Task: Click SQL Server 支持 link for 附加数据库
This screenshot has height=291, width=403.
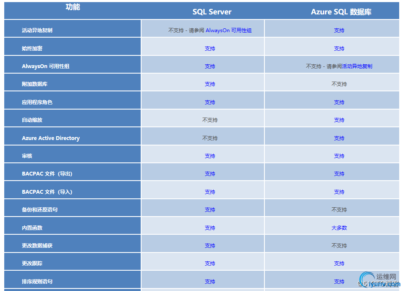Action: pyautogui.click(x=210, y=84)
